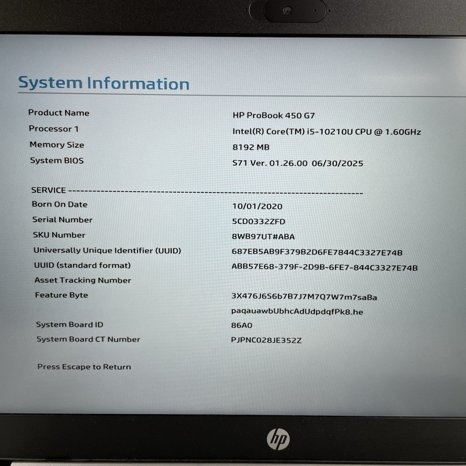Click the date value 10/01/2020
This screenshot has height=466, width=466.
pos(257,206)
